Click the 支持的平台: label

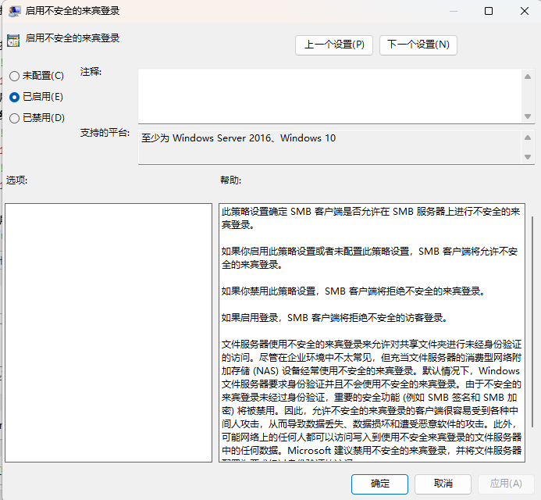(105, 133)
